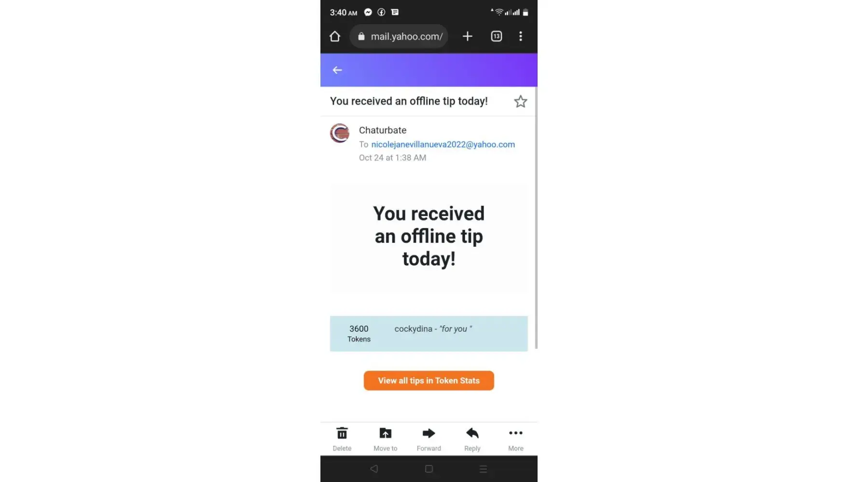The height and width of the screenshot is (482, 858).
Task: Tap the Android home square button
Action: tap(429, 469)
